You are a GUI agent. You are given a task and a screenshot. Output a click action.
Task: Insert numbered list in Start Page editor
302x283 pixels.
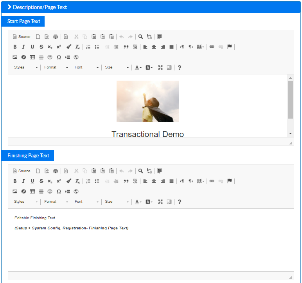pos(88,47)
